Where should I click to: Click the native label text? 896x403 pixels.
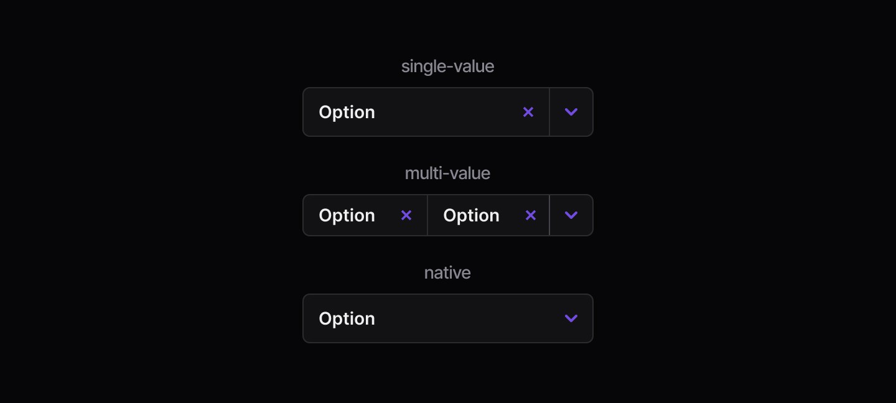(447, 272)
